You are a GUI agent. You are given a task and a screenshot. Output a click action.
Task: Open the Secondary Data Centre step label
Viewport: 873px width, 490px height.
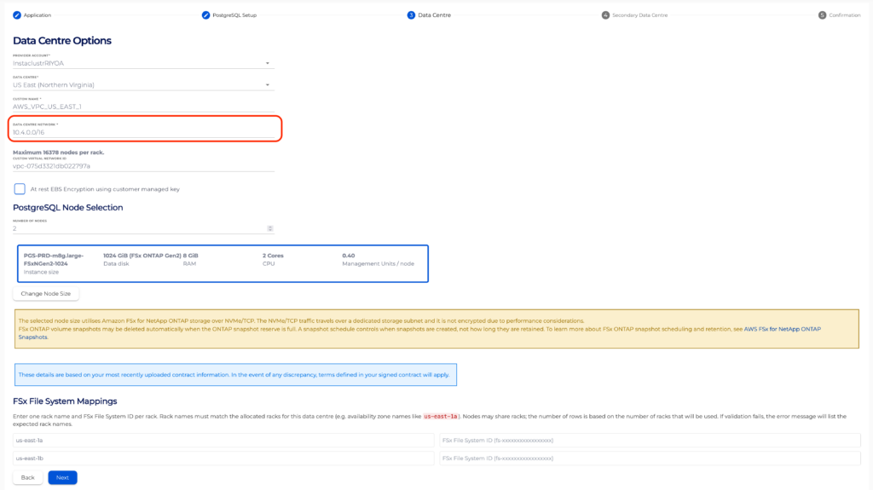(x=639, y=15)
